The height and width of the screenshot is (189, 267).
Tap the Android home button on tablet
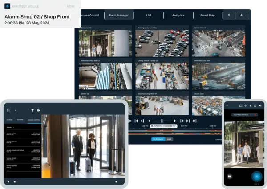click(x=15, y=182)
